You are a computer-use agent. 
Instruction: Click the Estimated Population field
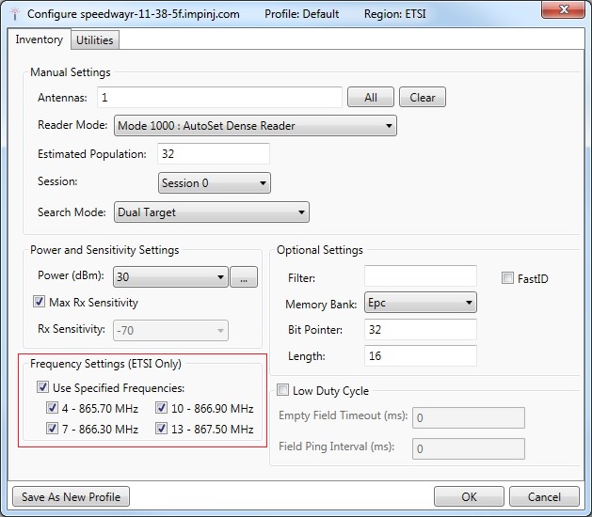(214, 153)
